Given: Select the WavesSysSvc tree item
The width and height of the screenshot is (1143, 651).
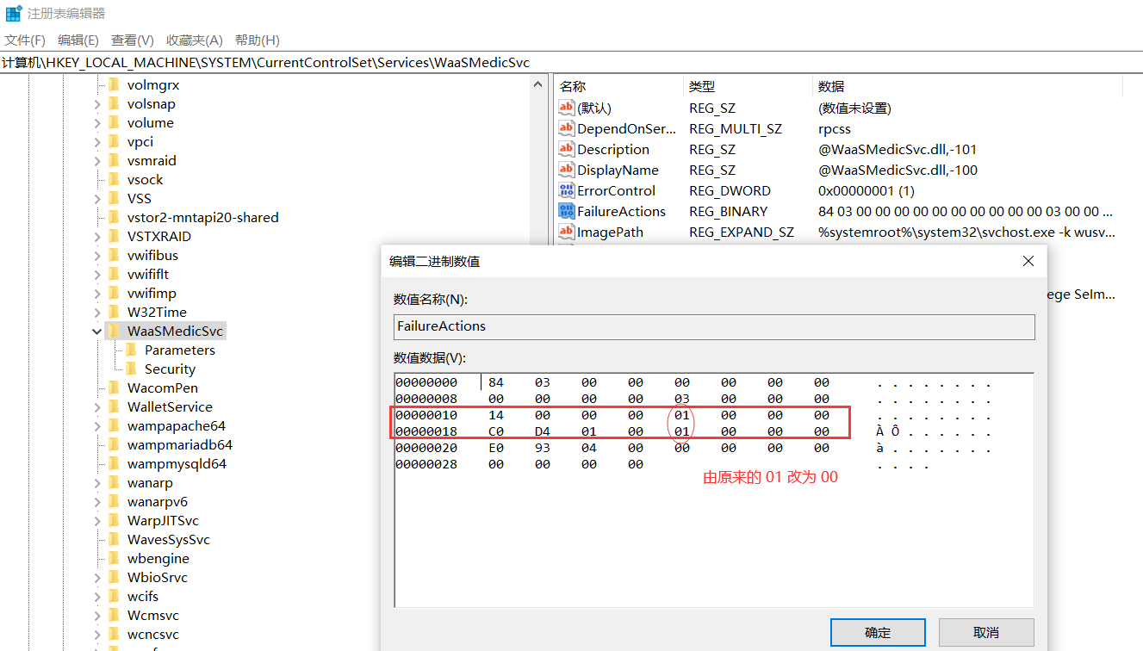Looking at the screenshot, I should (169, 540).
